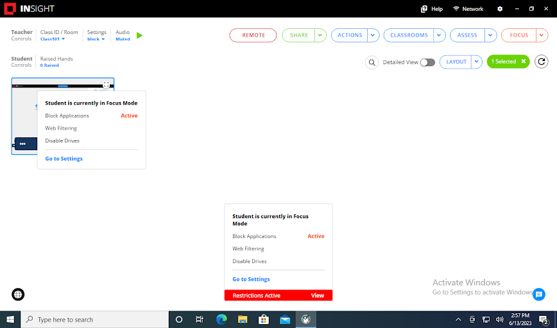Show hidden tray icons chevron
This screenshot has height=328, width=557.
(458, 320)
